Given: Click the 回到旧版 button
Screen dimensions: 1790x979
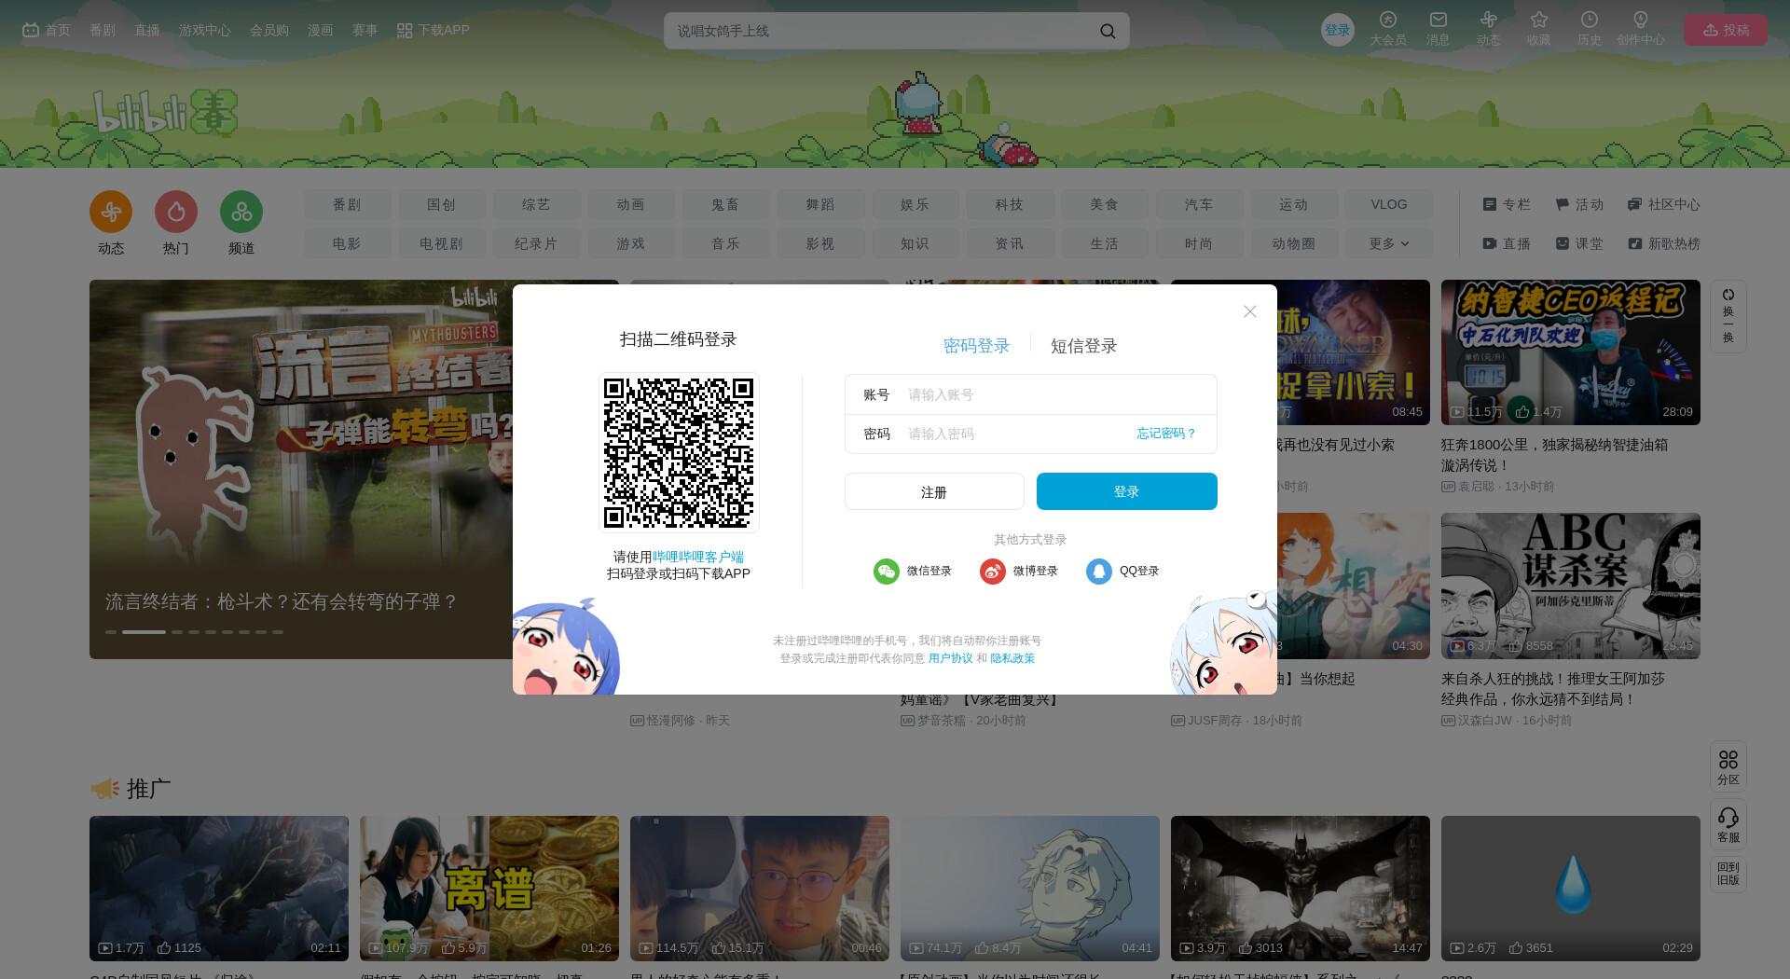Looking at the screenshot, I should click(x=1728, y=874).
